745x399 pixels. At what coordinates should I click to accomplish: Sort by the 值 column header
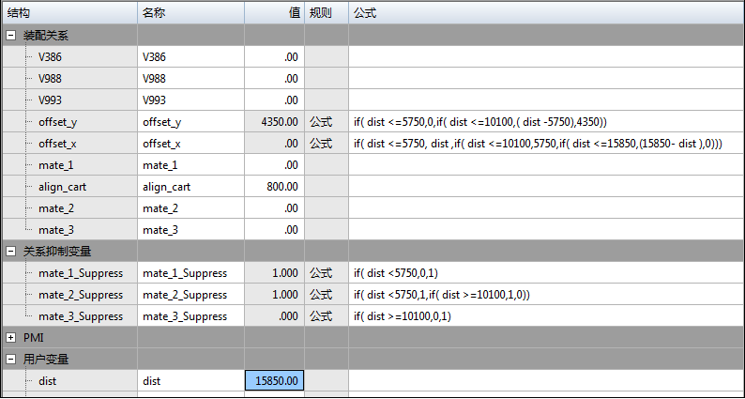274,12
